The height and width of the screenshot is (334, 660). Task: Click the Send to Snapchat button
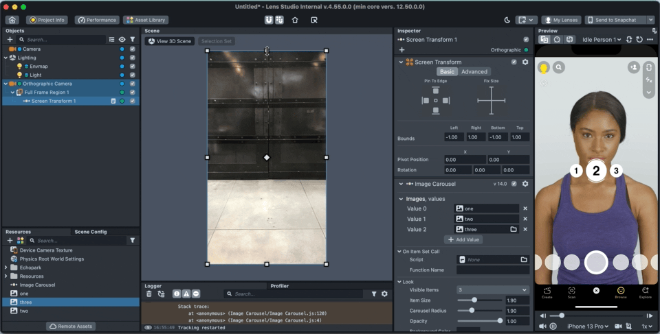pos(615,20)
